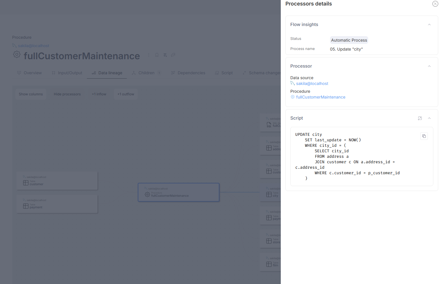
Task: Bookmark the fullCustomerMaintenance procedure
Action: point(157,55)
